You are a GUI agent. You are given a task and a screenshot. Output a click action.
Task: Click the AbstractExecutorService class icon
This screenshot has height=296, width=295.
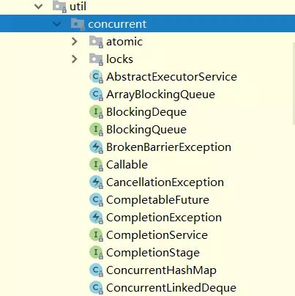click(96, 77)
